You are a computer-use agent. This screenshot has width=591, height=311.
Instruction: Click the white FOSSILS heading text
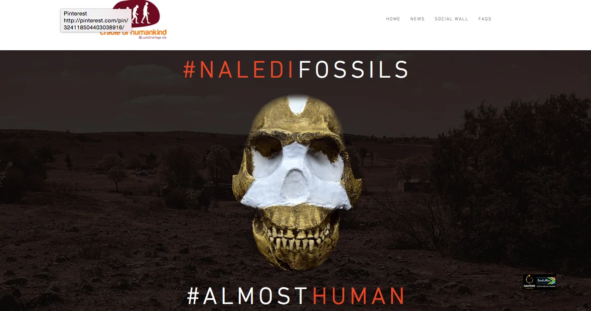click(x=353, y=69)
